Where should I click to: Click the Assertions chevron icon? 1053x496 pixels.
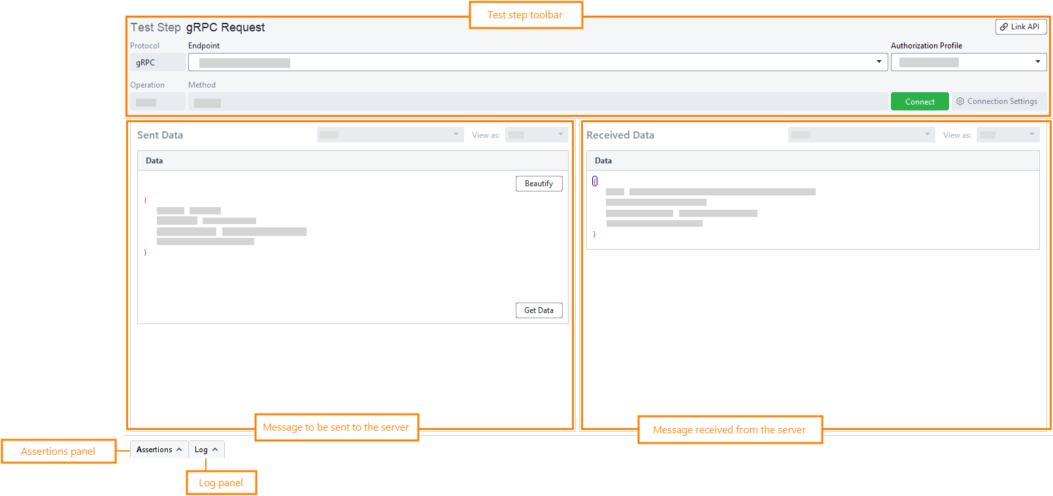179,450
